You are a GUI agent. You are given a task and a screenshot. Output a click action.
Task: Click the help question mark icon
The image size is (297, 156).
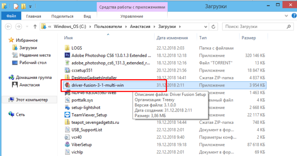(x=294, y=16)
